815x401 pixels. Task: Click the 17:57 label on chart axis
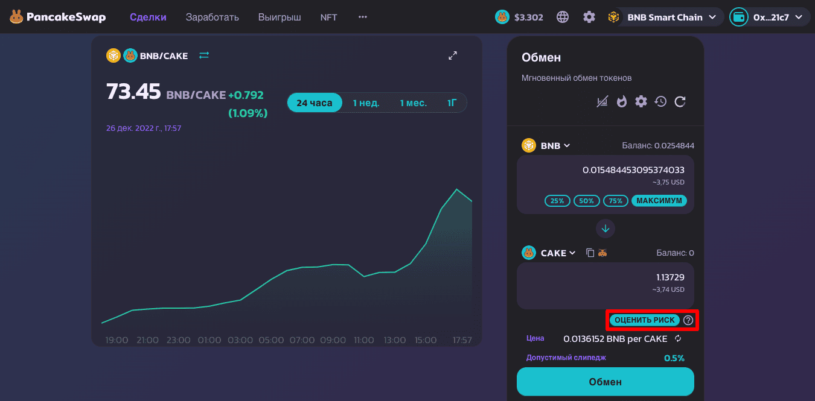(x=462, y=340)
